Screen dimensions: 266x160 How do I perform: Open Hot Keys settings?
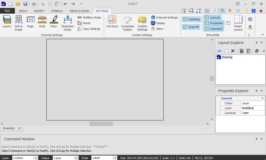pos(112,22)
